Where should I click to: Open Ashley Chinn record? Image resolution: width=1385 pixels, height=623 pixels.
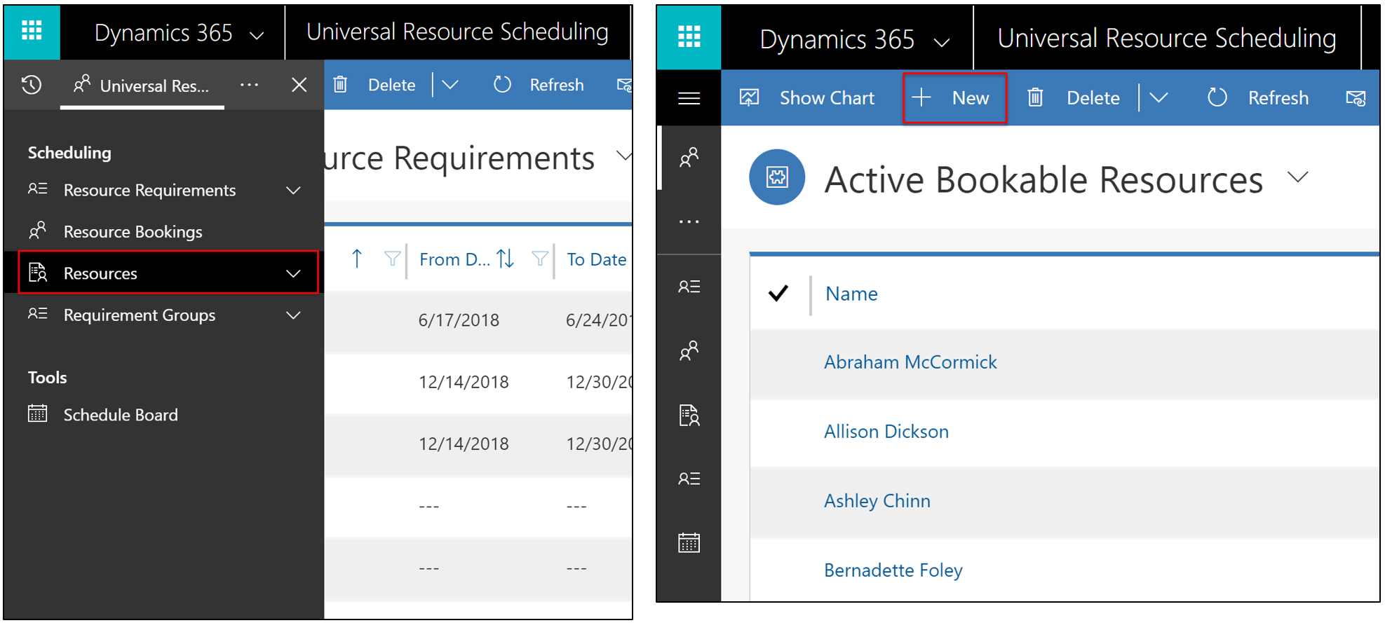tap(877, 501)
